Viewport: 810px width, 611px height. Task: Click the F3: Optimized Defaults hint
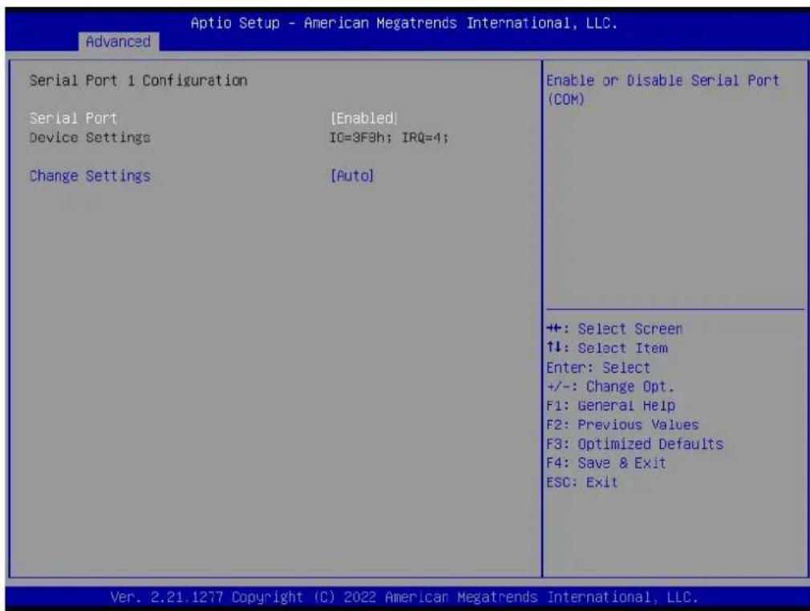635,444
